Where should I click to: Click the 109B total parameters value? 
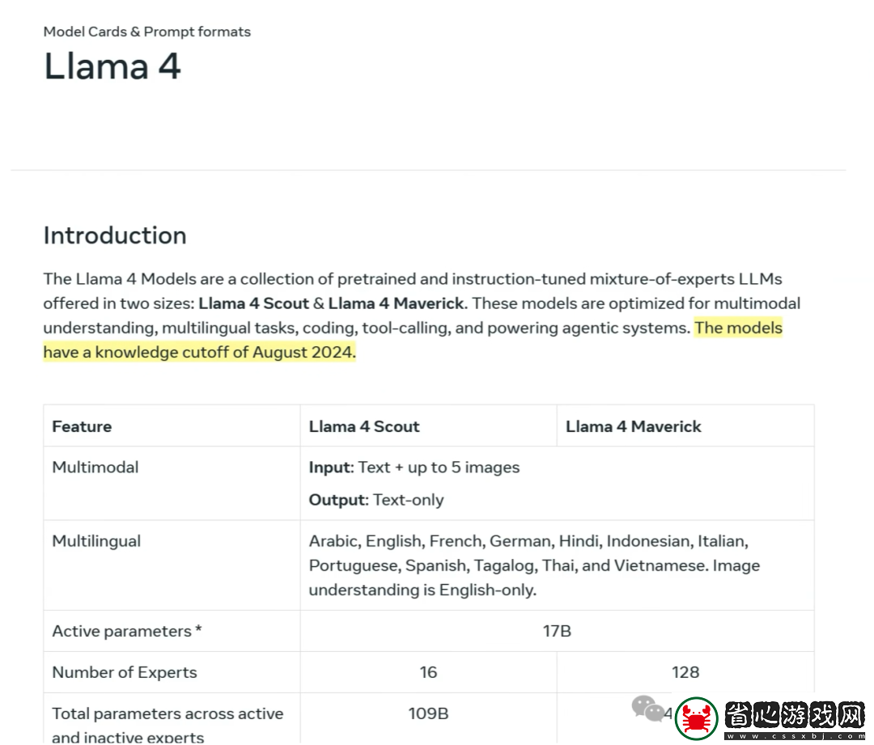tap(428, 713)
